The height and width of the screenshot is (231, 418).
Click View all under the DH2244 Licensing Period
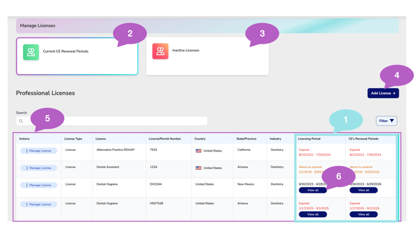pyautogui.click(x=313, y=190)
